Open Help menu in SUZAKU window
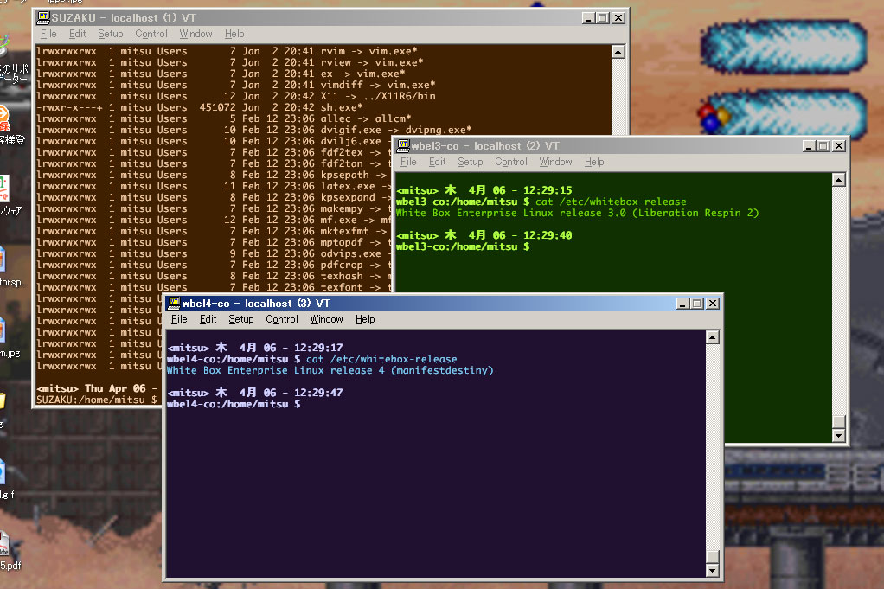This screenshot has height=589, width=884. 234,34
